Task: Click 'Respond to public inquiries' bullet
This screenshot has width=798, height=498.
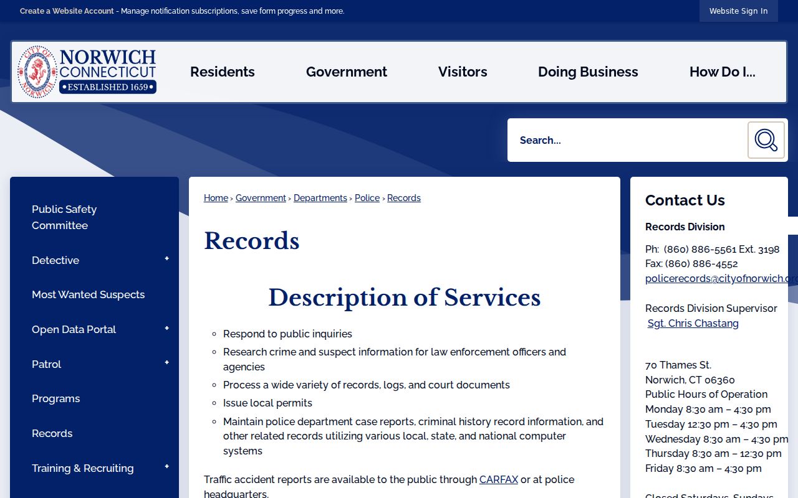Action: [287, 334]
